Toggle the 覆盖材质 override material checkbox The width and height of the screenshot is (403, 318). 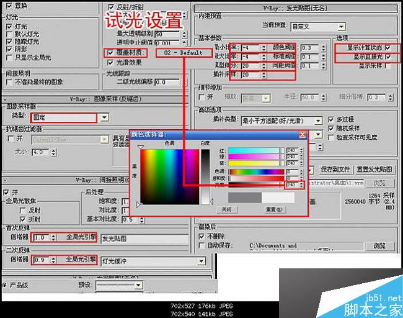110,53
